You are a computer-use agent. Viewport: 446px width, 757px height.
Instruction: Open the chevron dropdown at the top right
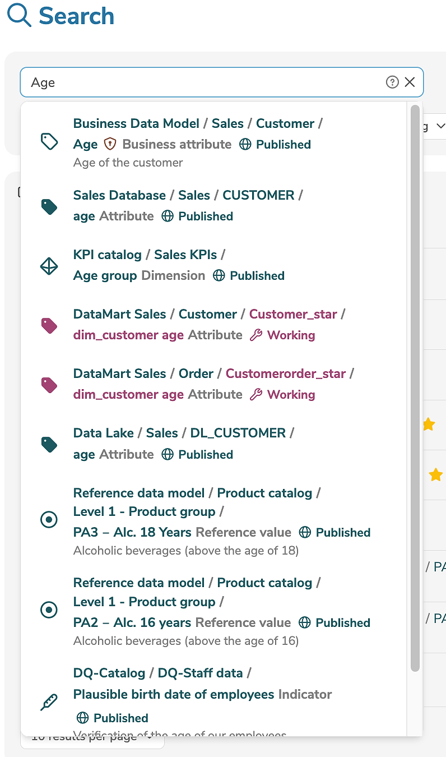tap(441, 126)
